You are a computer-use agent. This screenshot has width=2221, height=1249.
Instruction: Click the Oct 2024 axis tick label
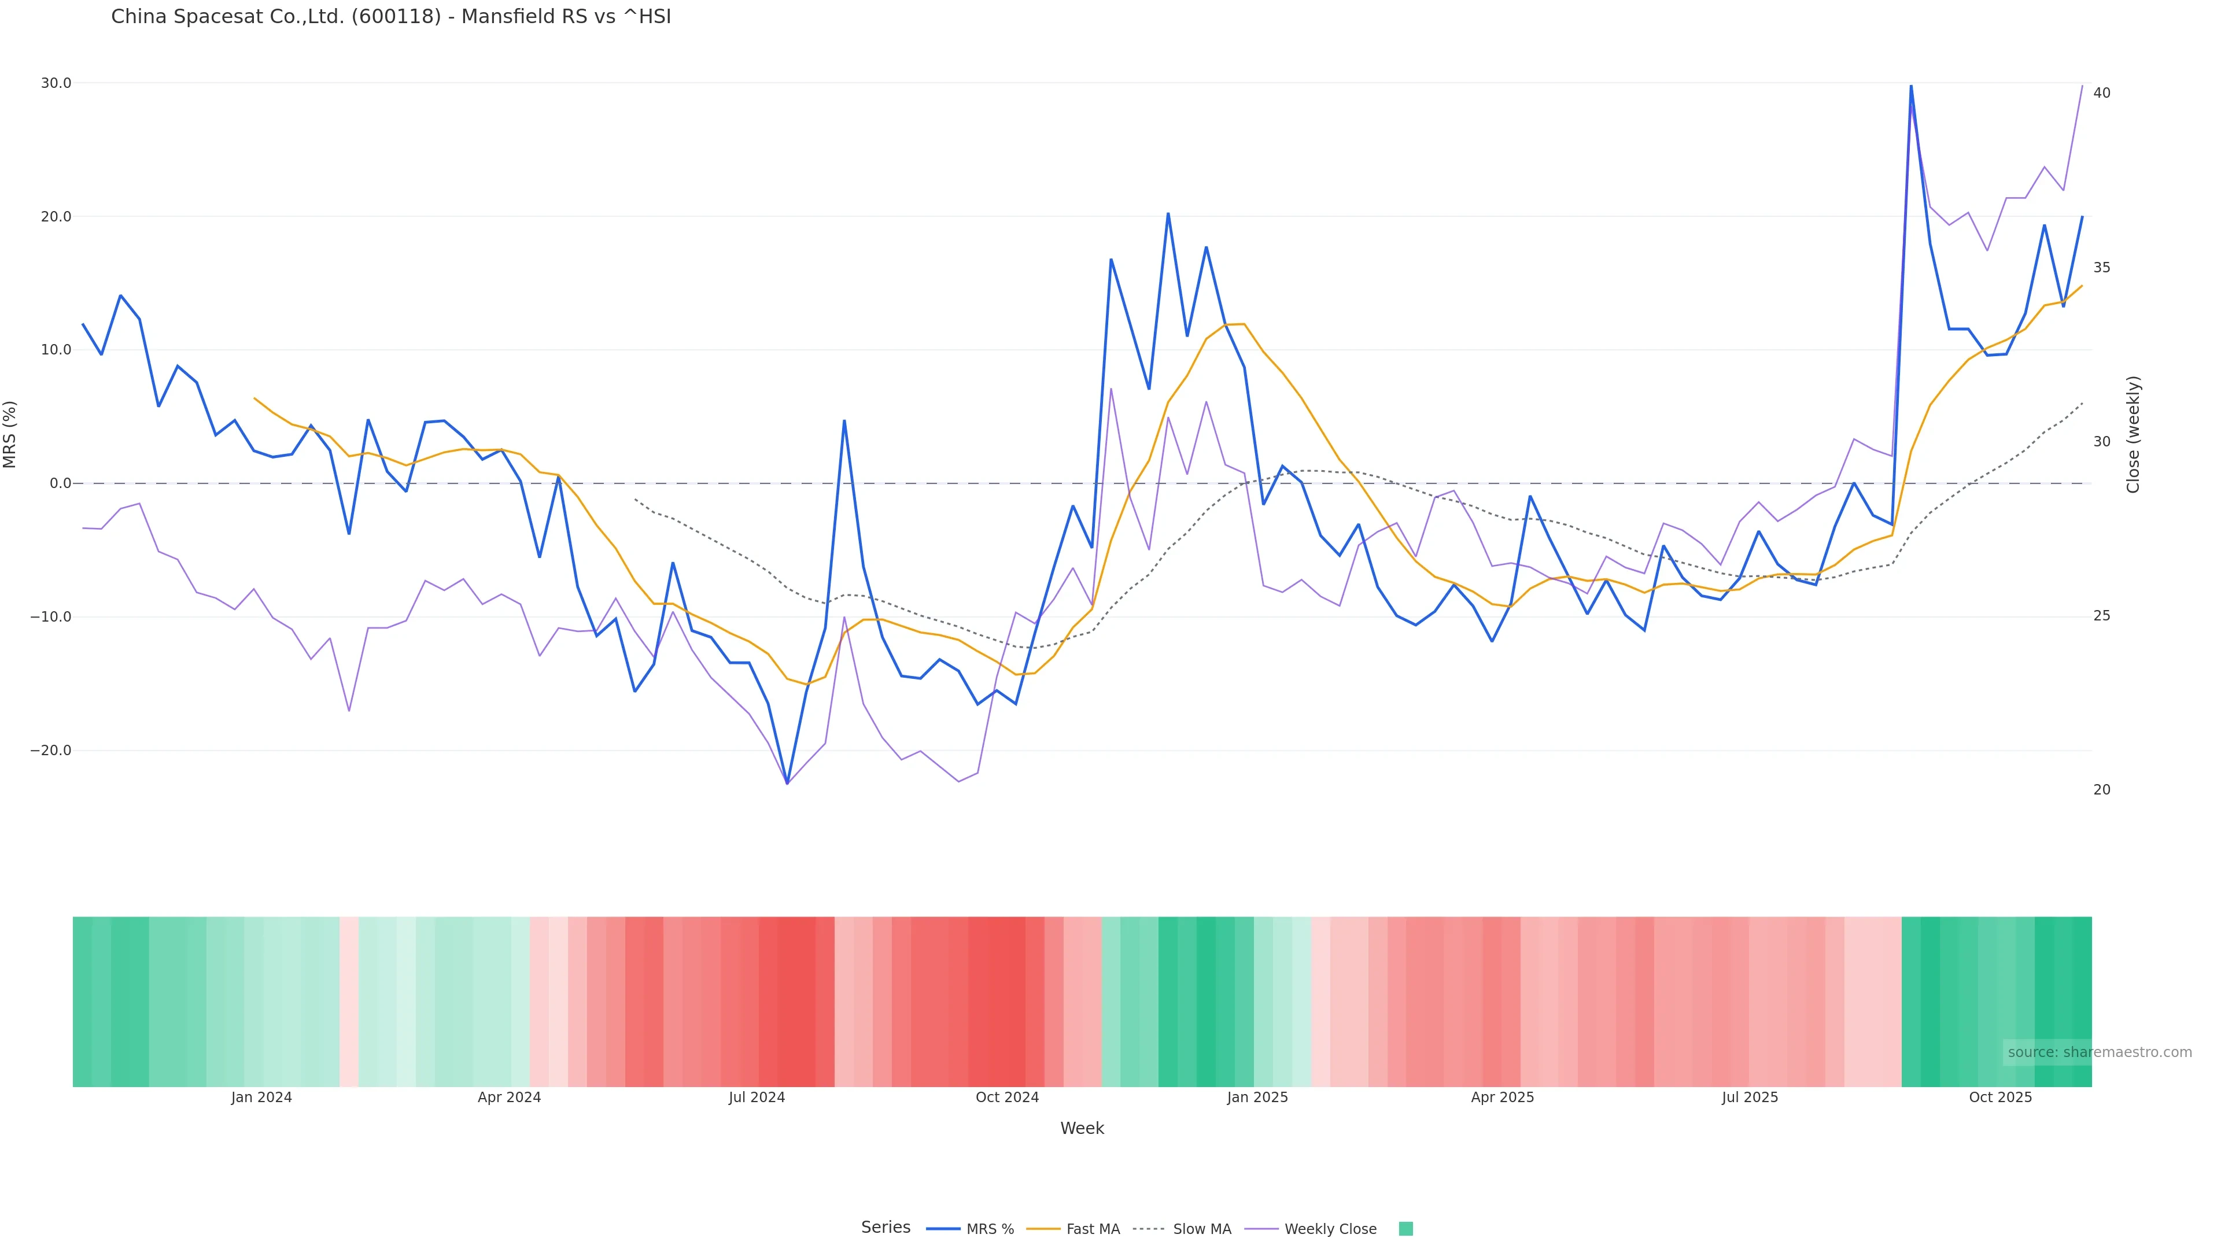click(x=1007, y=1098)
